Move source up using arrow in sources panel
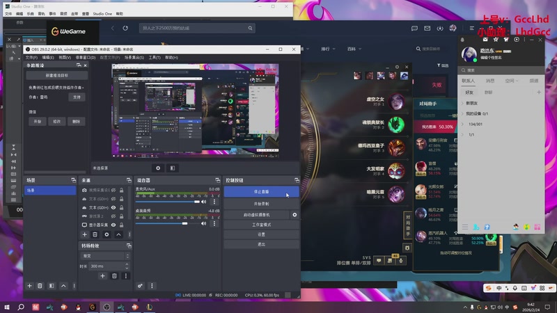Image resolution: width=557 pixels, height=313 pixels. click(x=118, y=234)
